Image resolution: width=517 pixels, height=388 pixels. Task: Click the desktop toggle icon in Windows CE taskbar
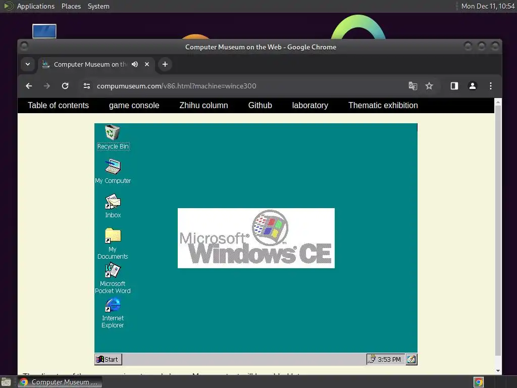(411, 359)
